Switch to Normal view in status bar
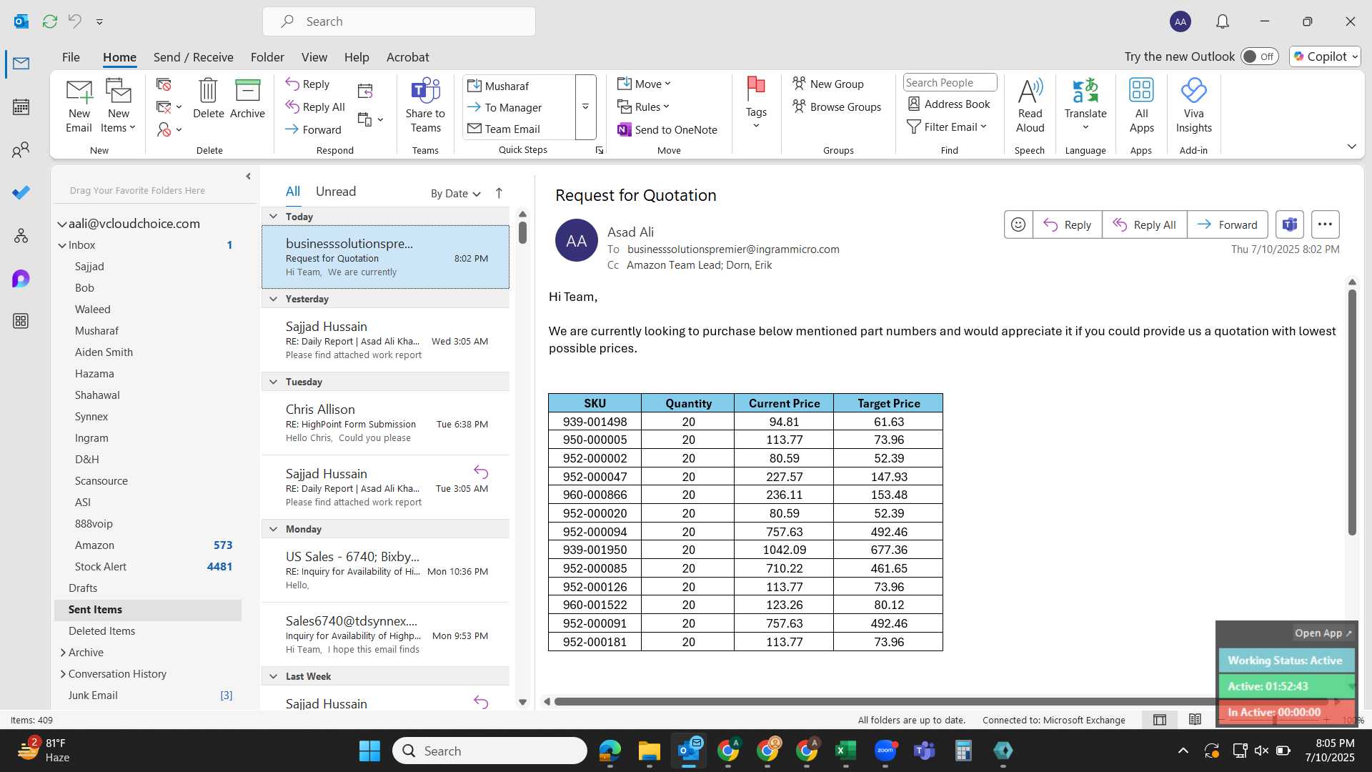This screenshot has height=772, width=1372. point(1159,720)
